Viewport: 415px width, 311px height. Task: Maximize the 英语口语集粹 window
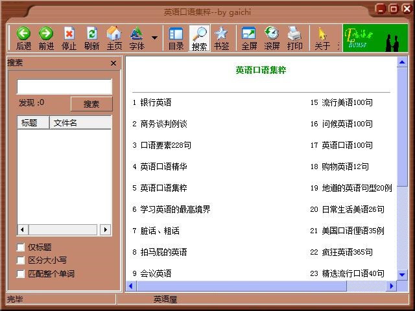pyautogui.click(x=394, y=9)
